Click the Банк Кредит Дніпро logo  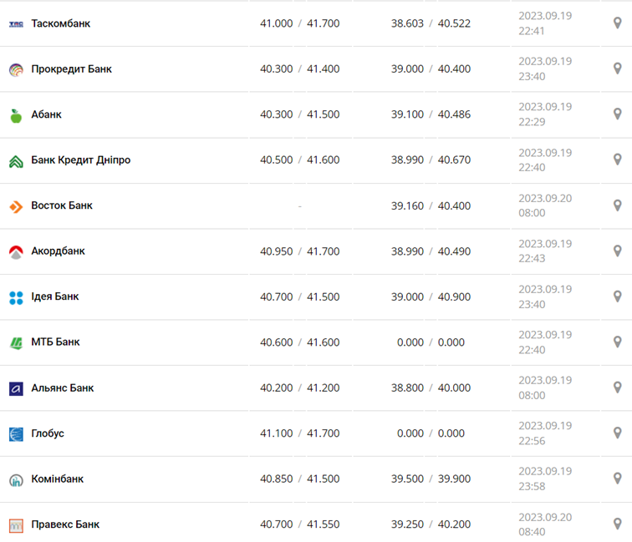tap(16, 161)
